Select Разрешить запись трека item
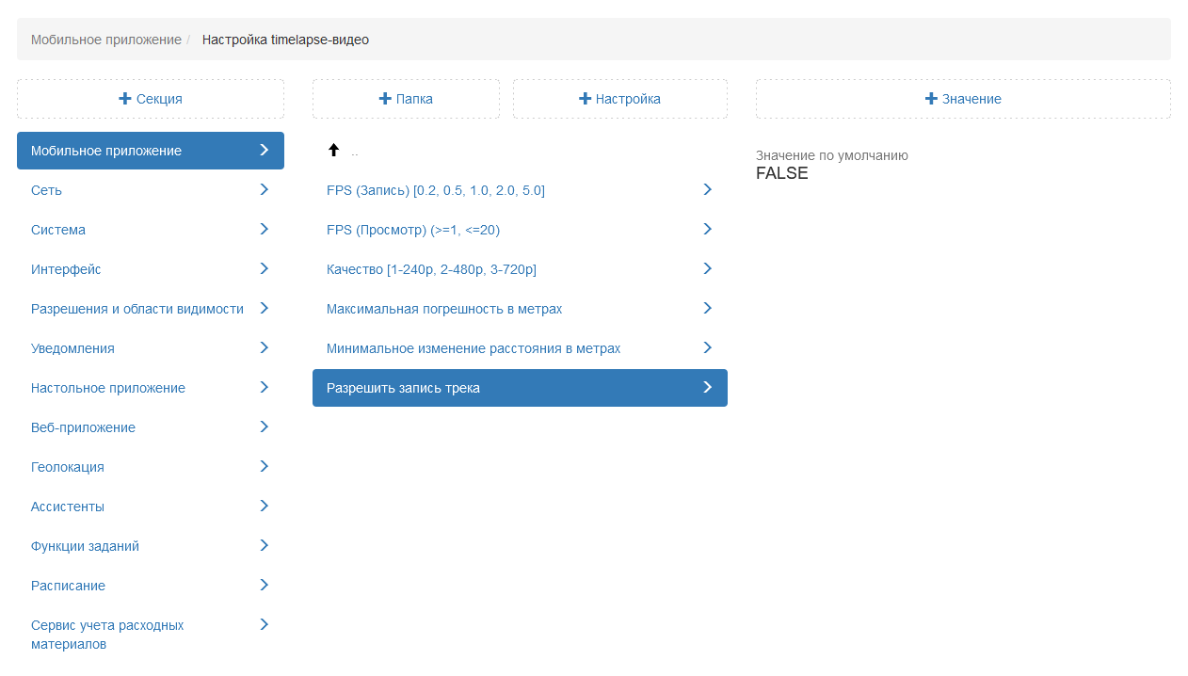Screen dimensions: 1188x676 tap(403, 388)
